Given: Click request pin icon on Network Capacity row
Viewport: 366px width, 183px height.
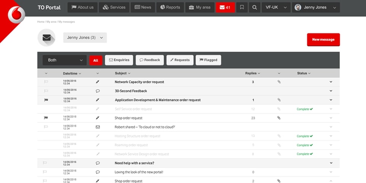Looking at the screenshot, I should point(98,82).
